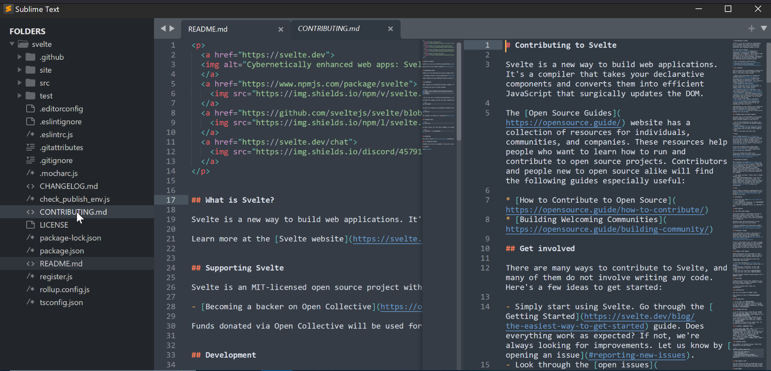Screen dimensions: 771x371
Task: Click line number 17 in README gutter
Action: 171,200
